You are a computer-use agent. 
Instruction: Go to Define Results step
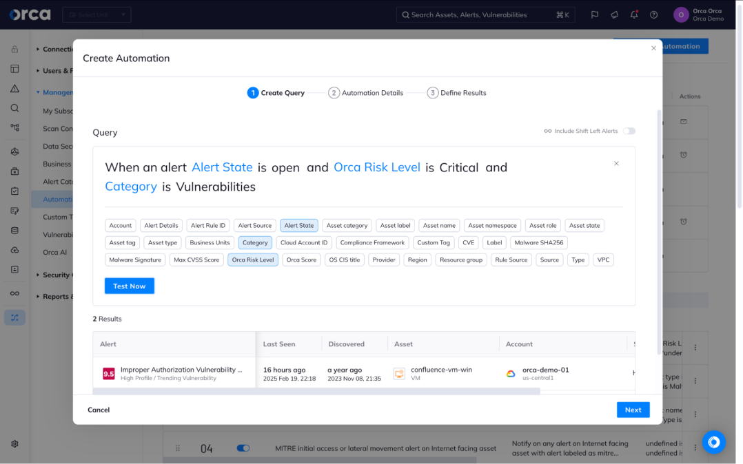tap(457, 93)
